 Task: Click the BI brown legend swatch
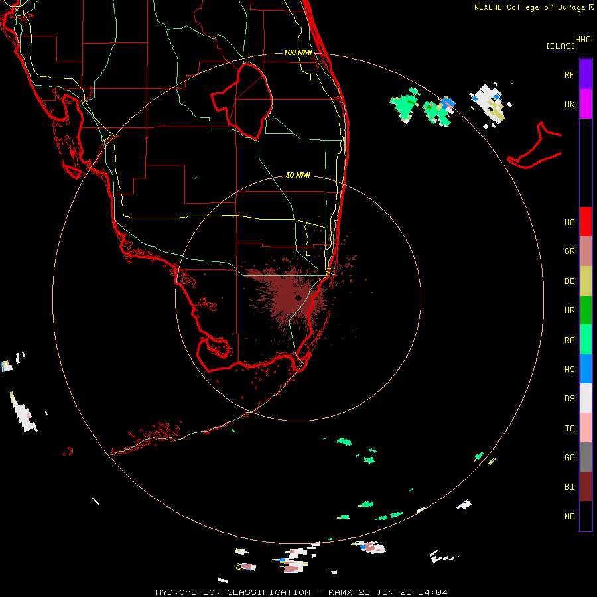[x=586, y=487]
